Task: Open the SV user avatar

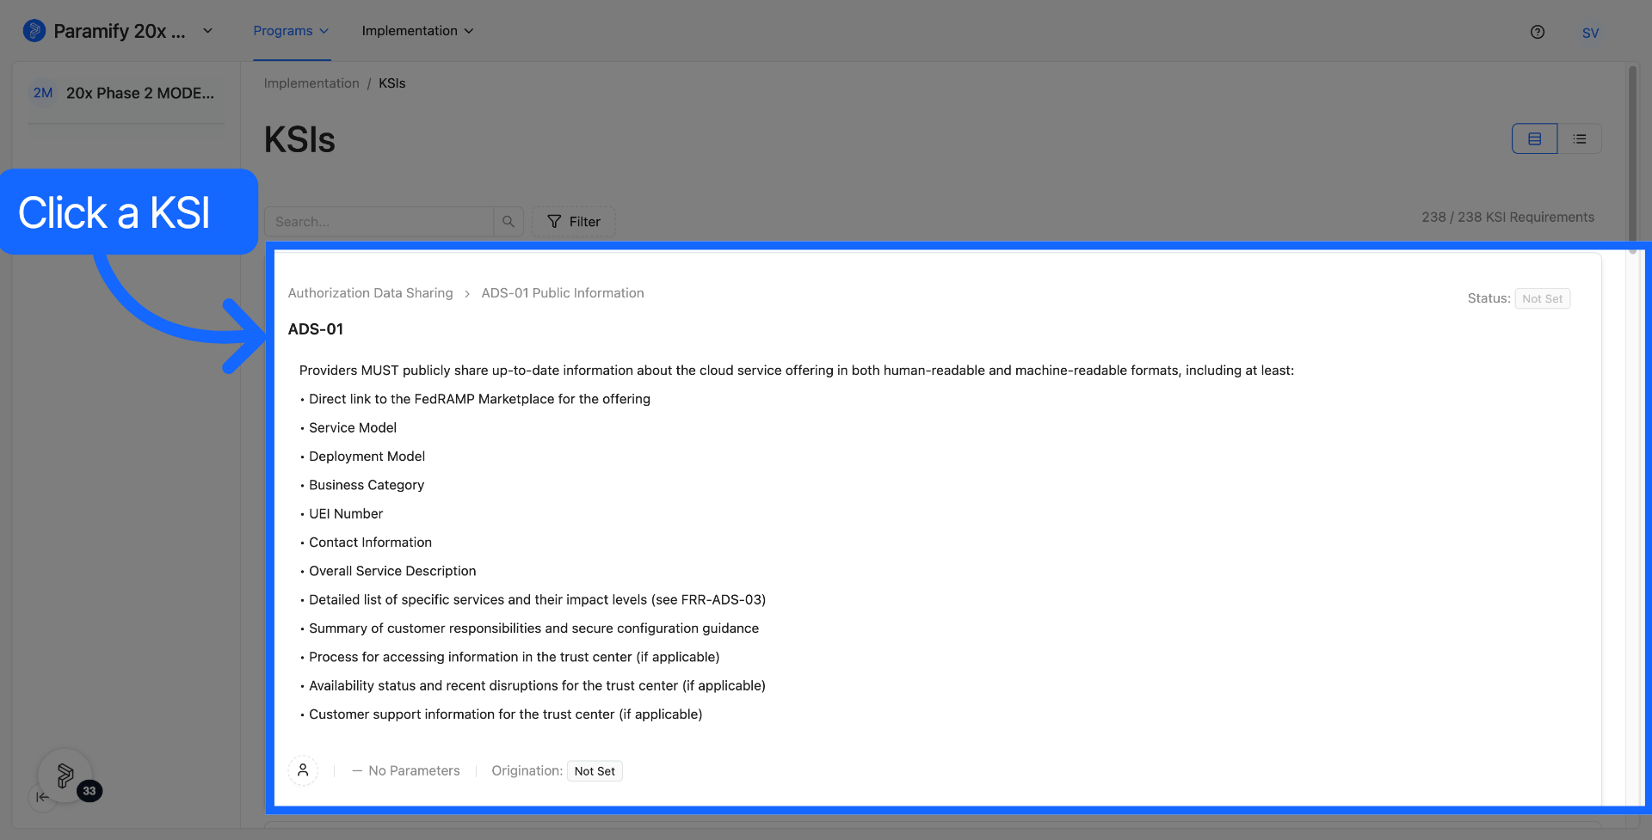Action: [x=1590, y=33]
